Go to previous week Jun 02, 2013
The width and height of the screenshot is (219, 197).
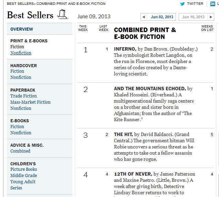tap(158, 17)
